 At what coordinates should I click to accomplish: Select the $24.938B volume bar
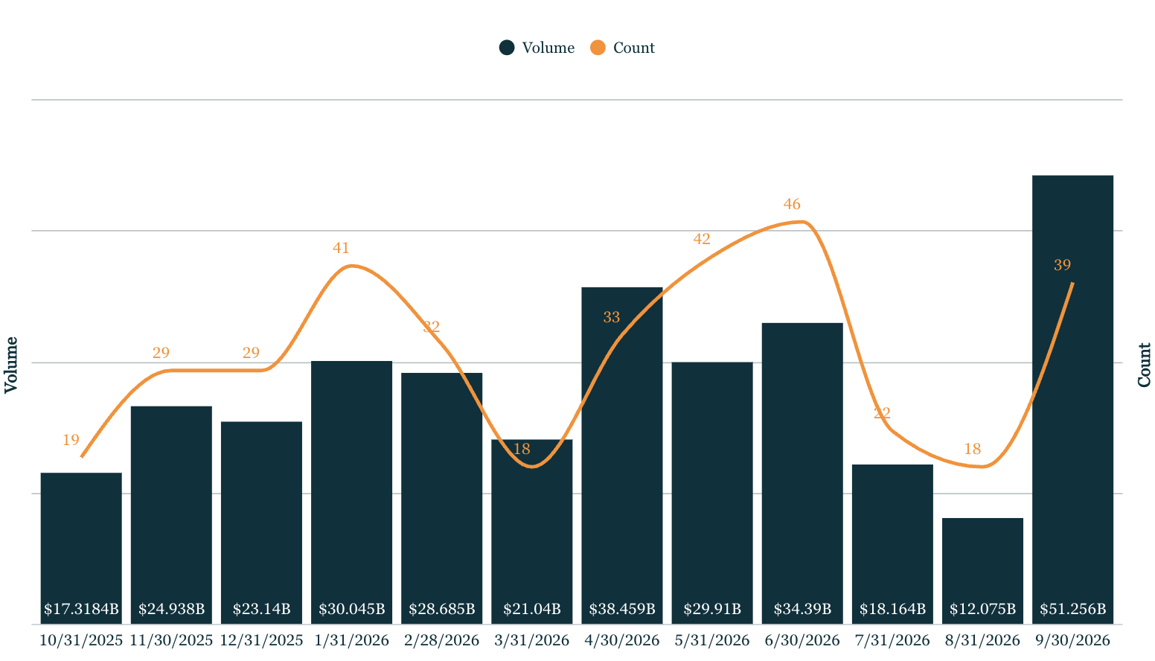(171, 515)
